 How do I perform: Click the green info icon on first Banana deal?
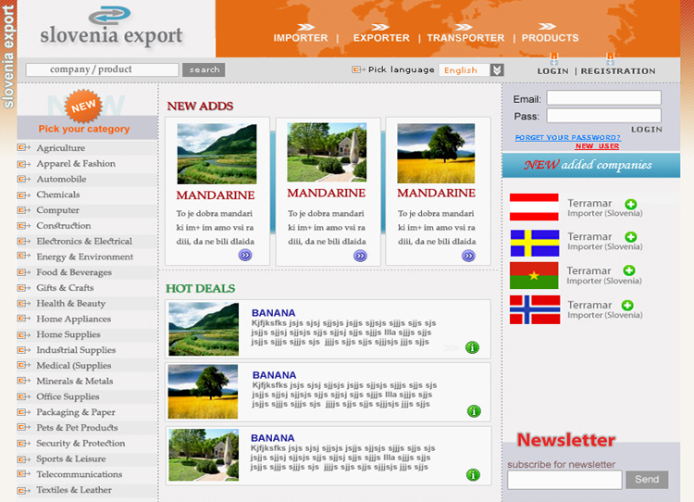click(x=472, y=347)
